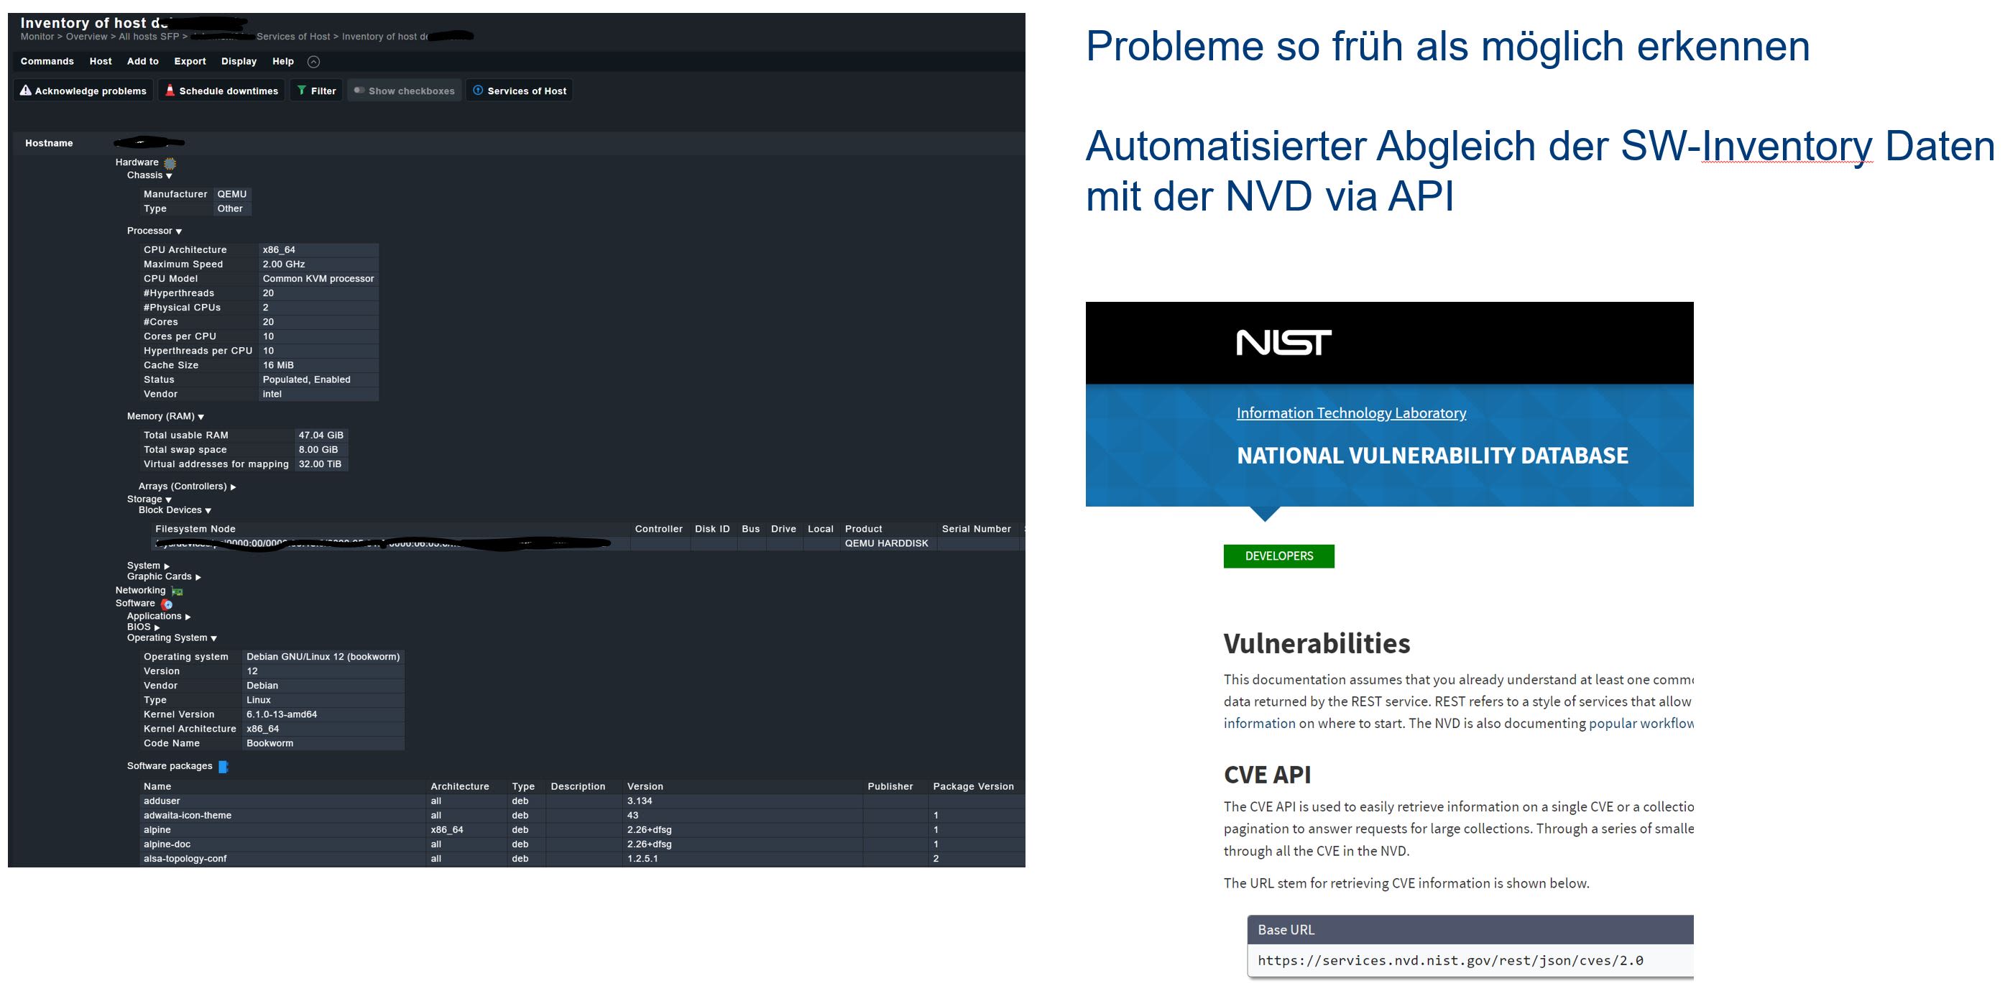2005x986 pixels.
Task: Click the collapse arrow icon beside Help
Action: click(313, 62)
